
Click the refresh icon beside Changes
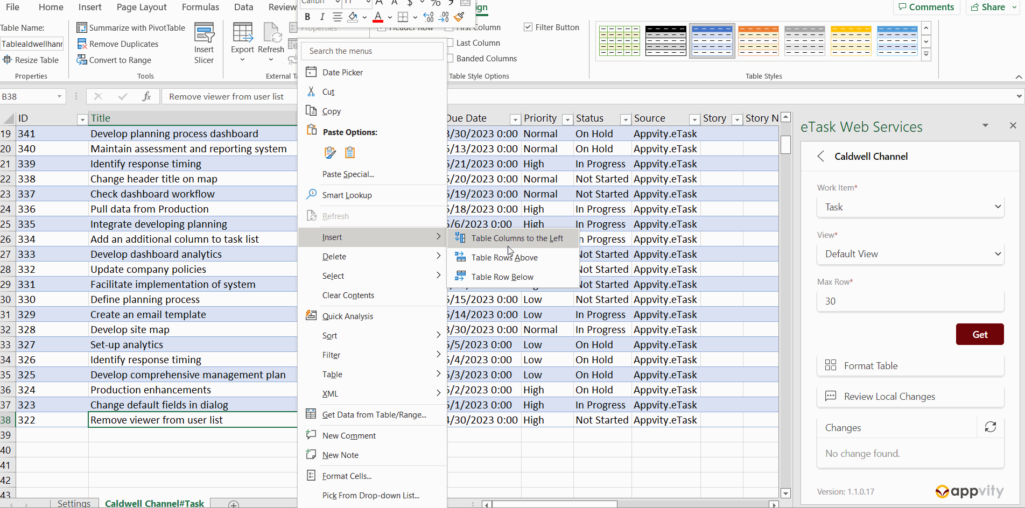click(x=990, y=427)
